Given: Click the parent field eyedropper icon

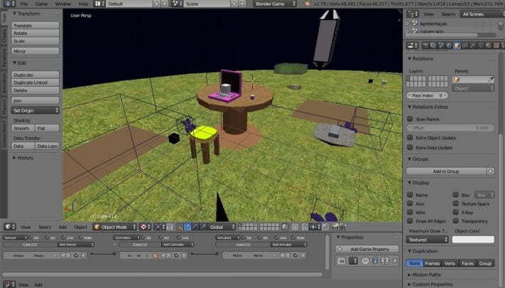Looking at the screenshot, I should pyautogui.click(x=491, y=80).
